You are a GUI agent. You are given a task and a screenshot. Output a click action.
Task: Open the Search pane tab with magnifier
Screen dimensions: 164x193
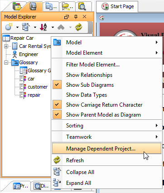(x=82, y=6)
